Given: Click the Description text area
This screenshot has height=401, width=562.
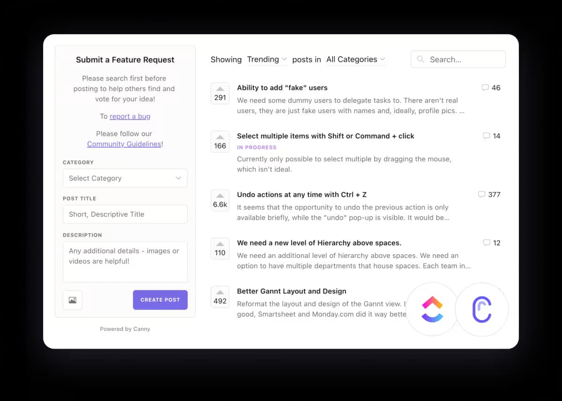Looking at the screenshot, I should coord(125,262).
